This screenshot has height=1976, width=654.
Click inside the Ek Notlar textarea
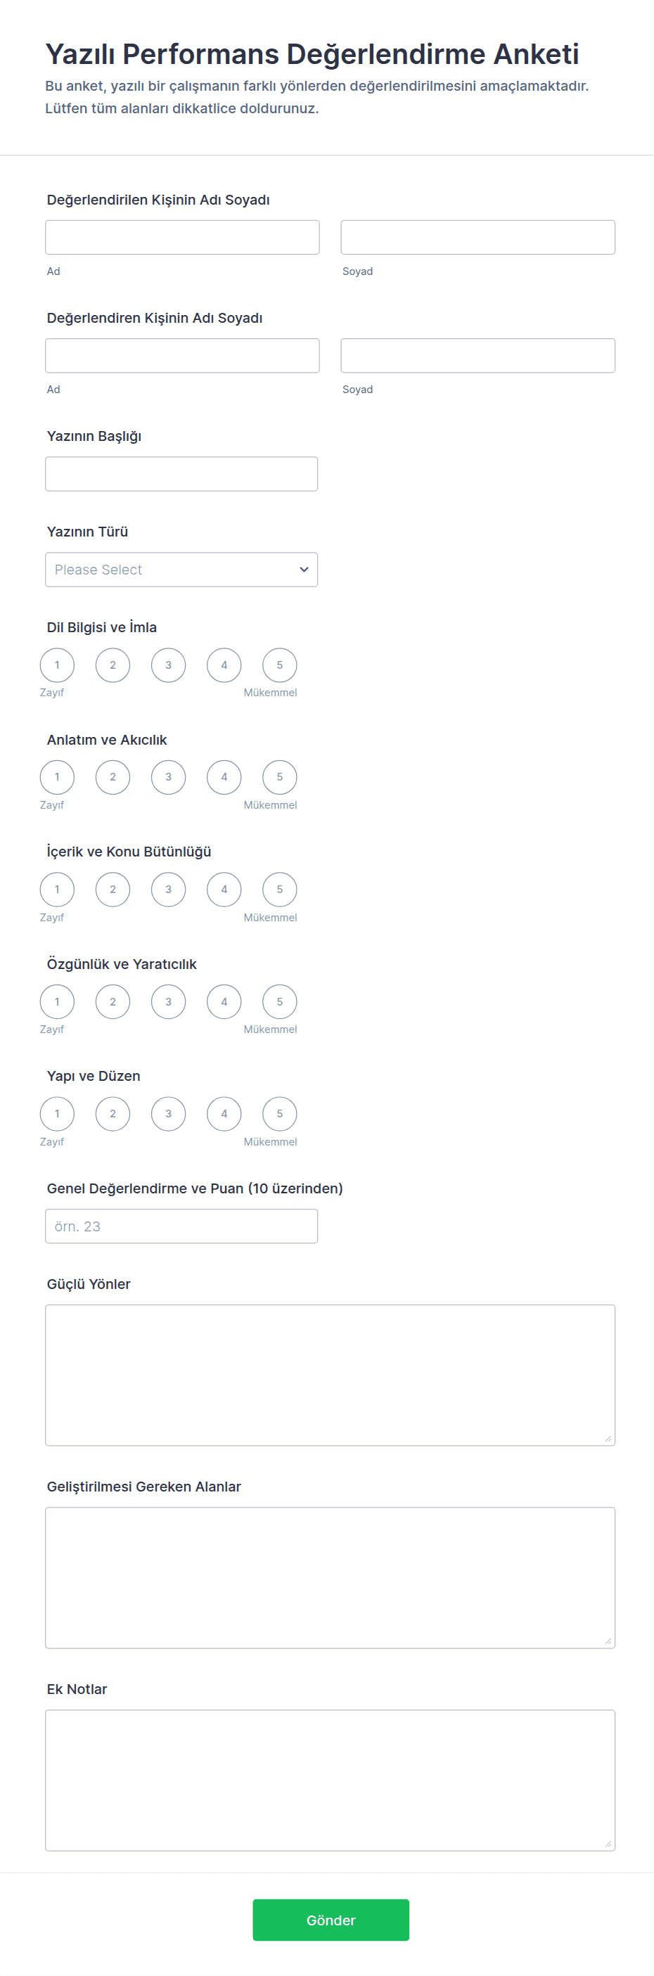point(330,1780)
